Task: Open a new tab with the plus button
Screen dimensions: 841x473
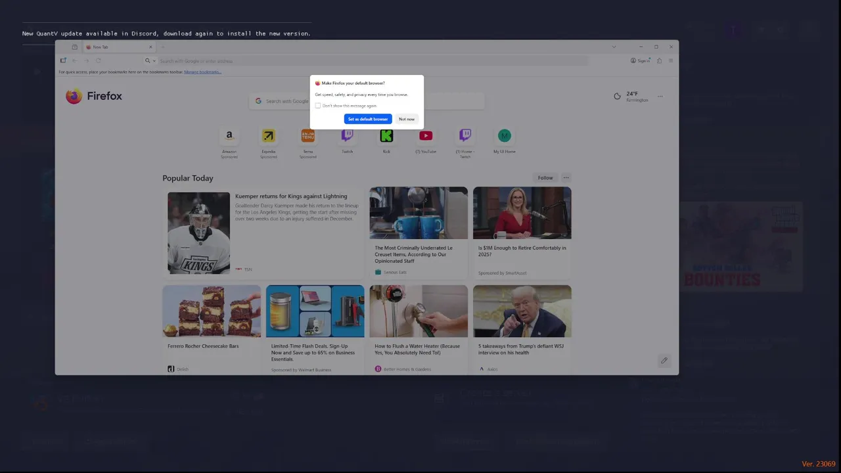Action: (163, 47)
